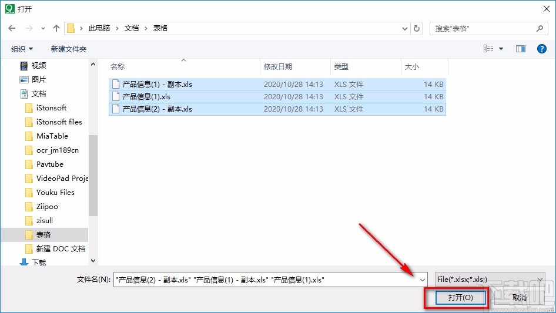Click the magnifier search icon

(x=540, y=28)
